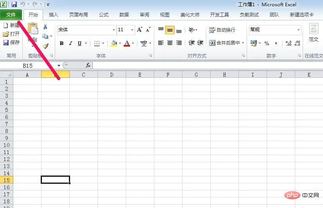Viewport: 323px width, 208px height.
Task: Click the Increase Font Size icon
Action: click(x=140, y=30)
